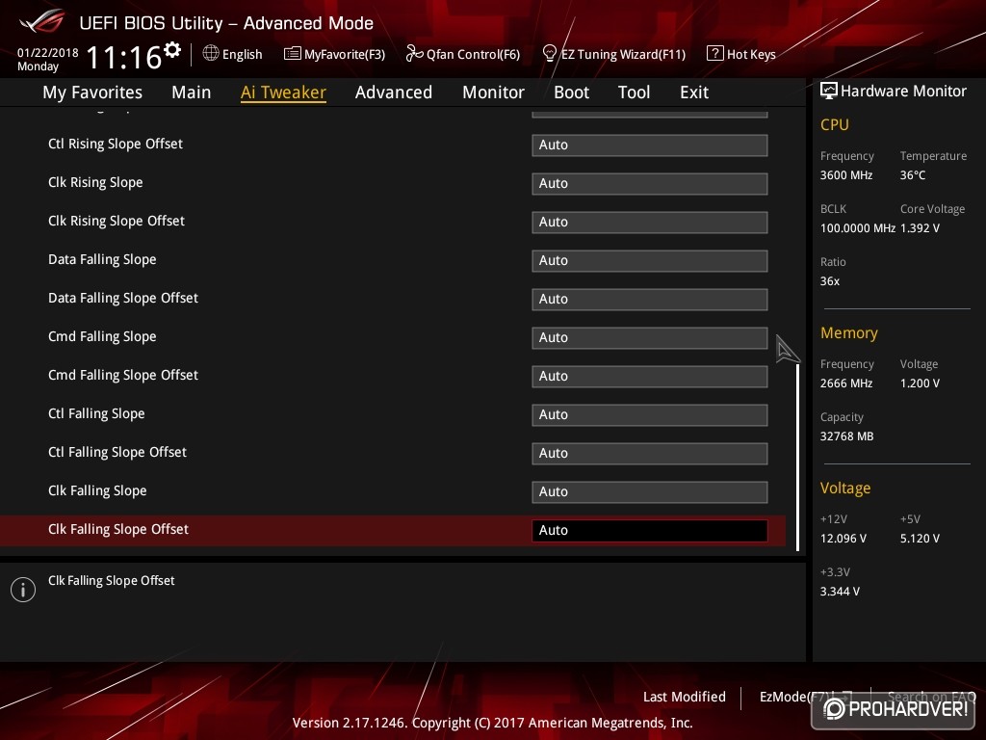
Task: Open Clk Falling Slope Offset Auto field
Action: pyautogui.click(x=650, y=531)
